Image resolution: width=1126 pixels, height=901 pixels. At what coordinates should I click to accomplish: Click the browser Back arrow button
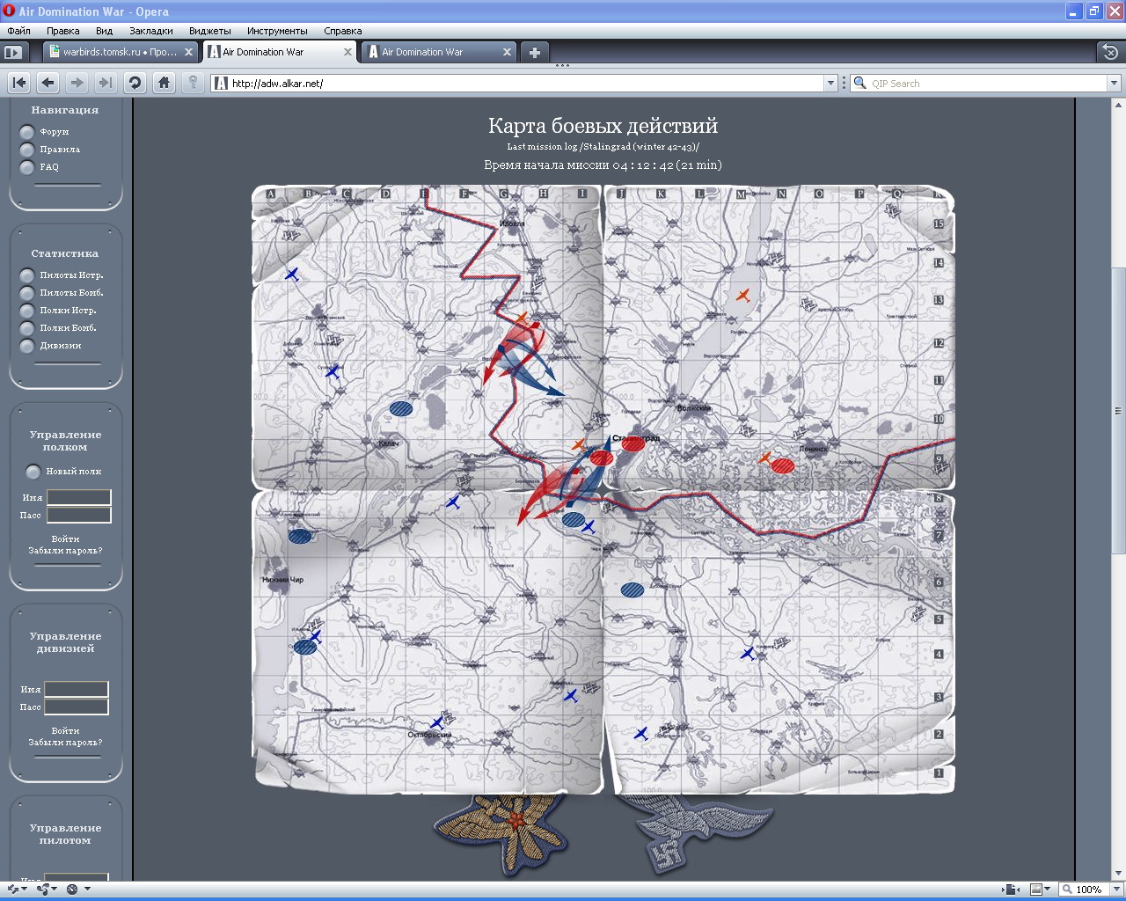(48, 83)
